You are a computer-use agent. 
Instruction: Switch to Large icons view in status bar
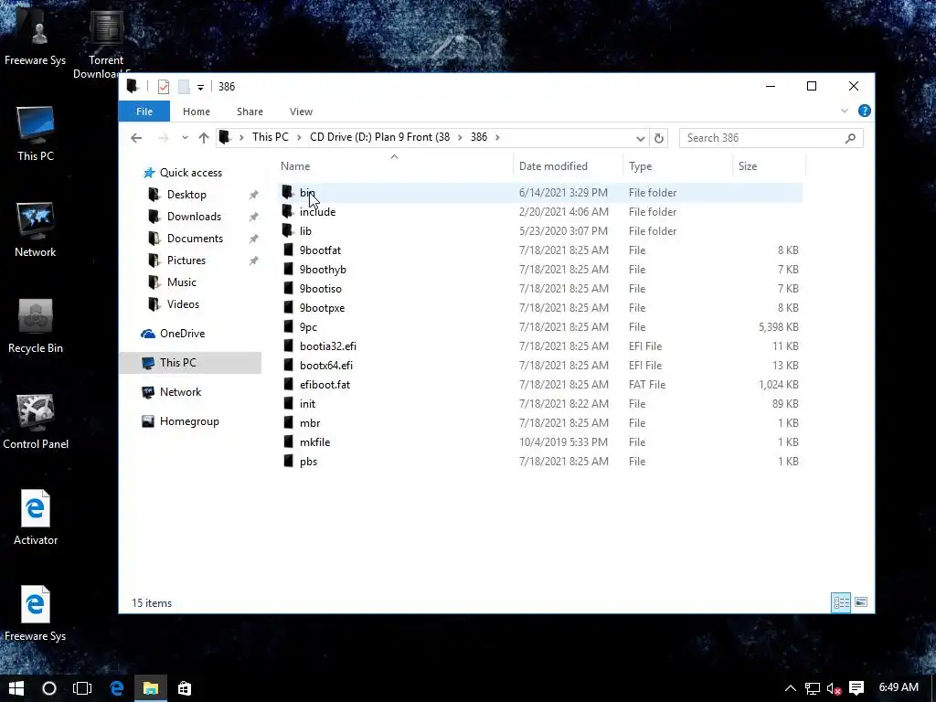point(860,602)
